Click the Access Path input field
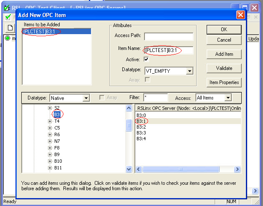Screen dimensions: 263x206 click(x=169, y=37)
